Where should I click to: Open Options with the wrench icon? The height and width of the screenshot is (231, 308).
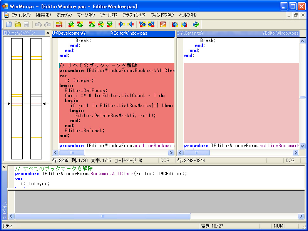point(163,24)
